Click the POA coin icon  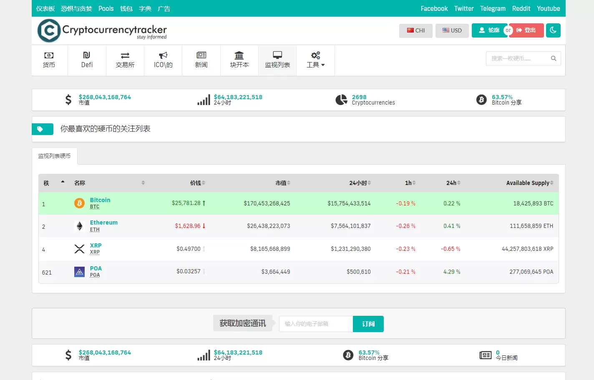coord(79,272)
